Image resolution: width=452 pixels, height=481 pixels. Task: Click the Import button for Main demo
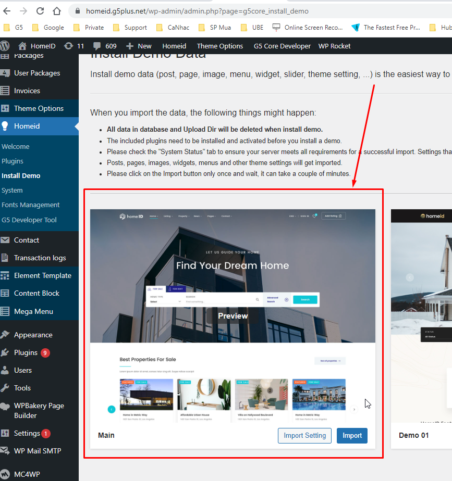coord(352,436)
